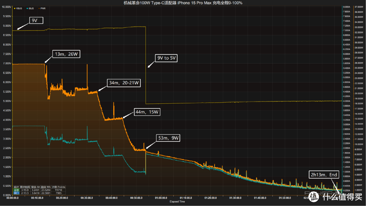
Task: Click the Elapsed Time axis label
Action: (x=177, y=202)
